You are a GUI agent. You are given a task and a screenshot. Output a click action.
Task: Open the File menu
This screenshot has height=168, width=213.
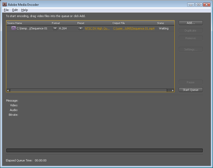6,10
